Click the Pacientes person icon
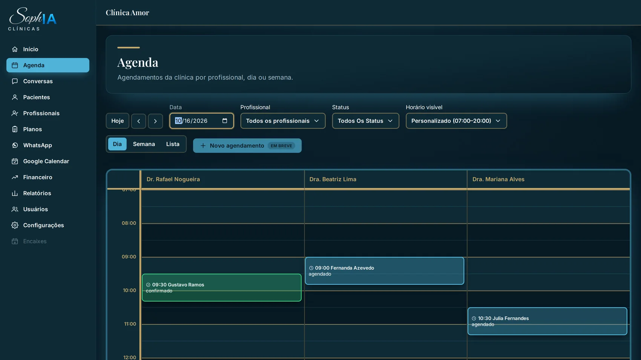Viewport: 641px width, 360px height. pyautogui.click(x=15, y=97)
